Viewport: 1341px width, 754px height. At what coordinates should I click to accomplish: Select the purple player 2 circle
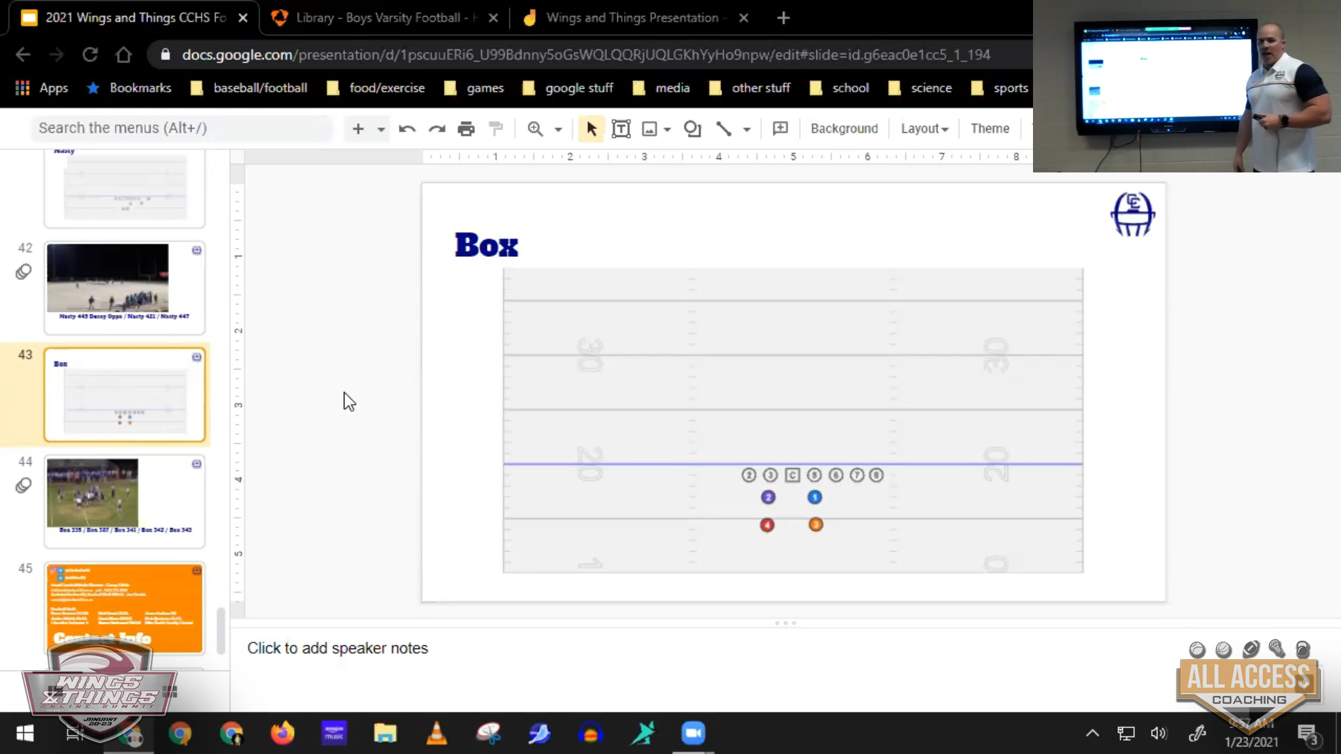point(768,497)
